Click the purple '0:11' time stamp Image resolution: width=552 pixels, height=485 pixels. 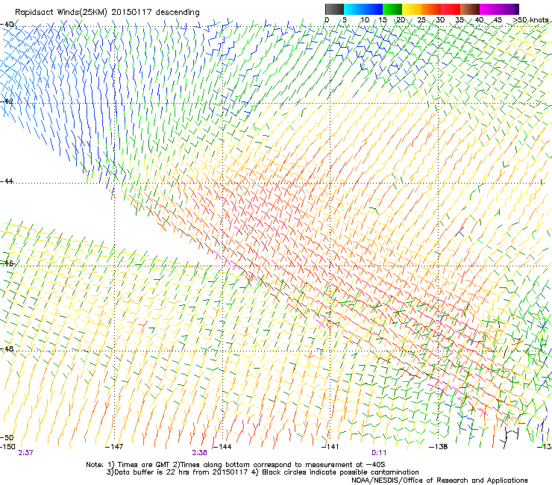pos(379,453)
